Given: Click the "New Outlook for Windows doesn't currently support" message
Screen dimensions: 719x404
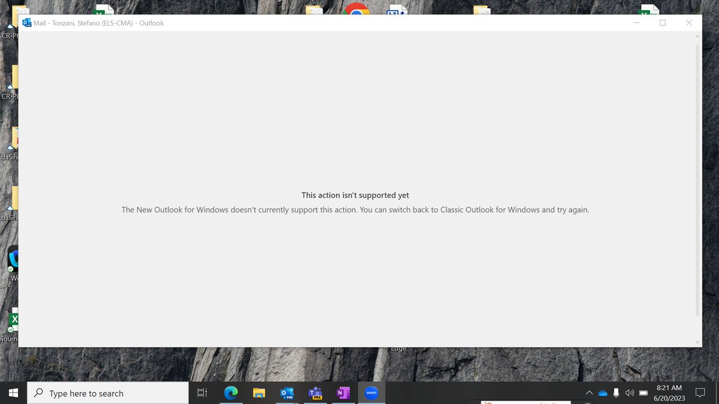Looking at the screenshot, I should (355, 210).
